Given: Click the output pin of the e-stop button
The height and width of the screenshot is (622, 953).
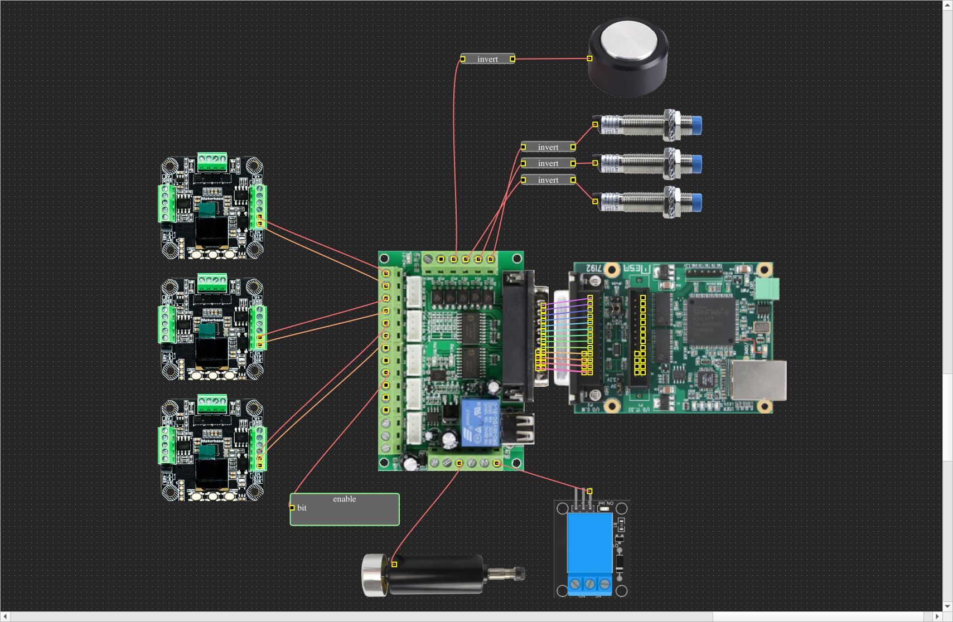Looking at the screenshot, I should pos(589,59).
